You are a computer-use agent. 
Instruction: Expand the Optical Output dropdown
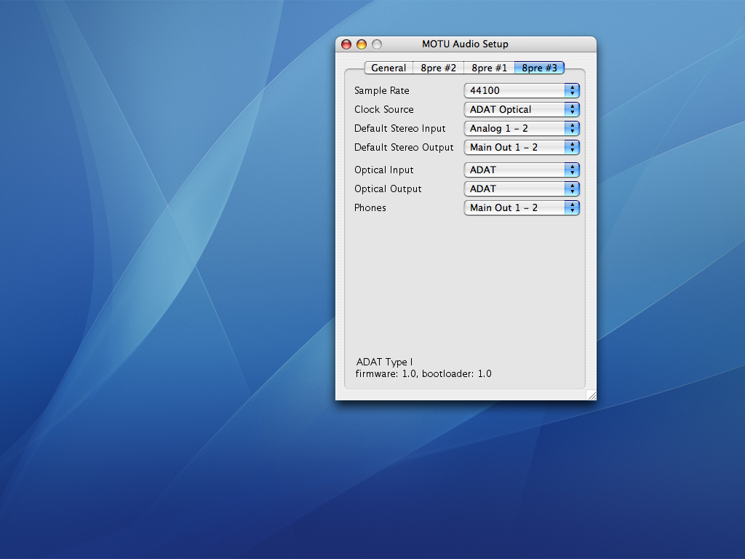[521, 189]
